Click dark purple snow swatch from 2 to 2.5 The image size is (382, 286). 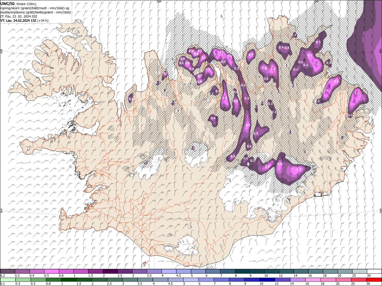click(110, 271)
